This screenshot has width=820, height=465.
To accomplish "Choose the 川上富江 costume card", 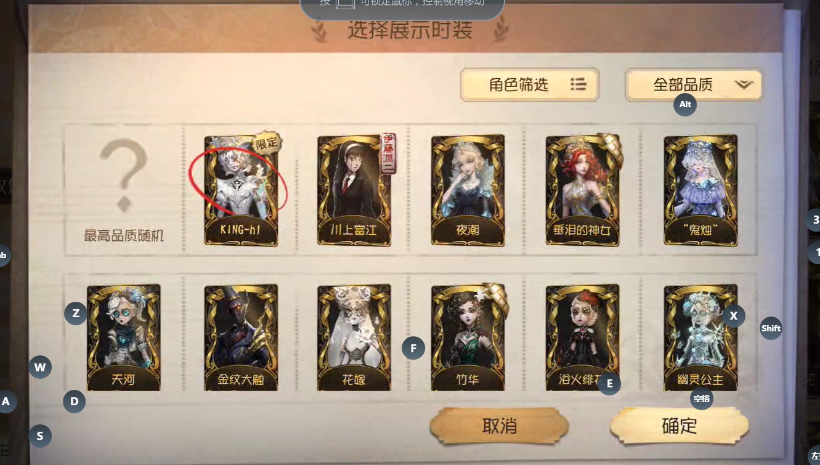I will pos(354,190).
